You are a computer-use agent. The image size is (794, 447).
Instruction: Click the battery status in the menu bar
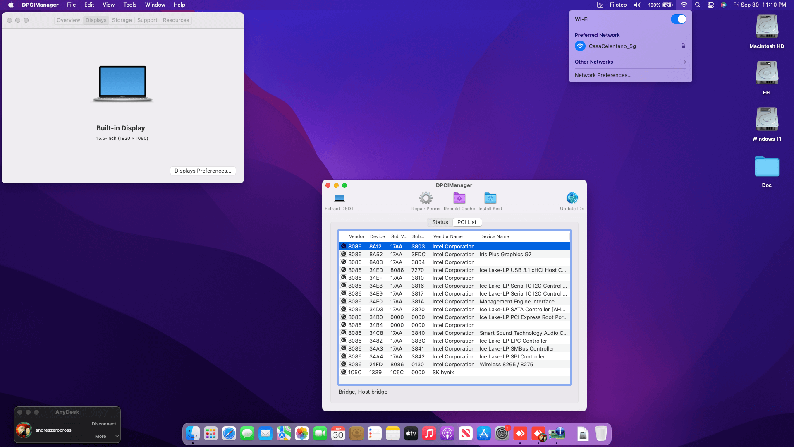coord(661,5)
